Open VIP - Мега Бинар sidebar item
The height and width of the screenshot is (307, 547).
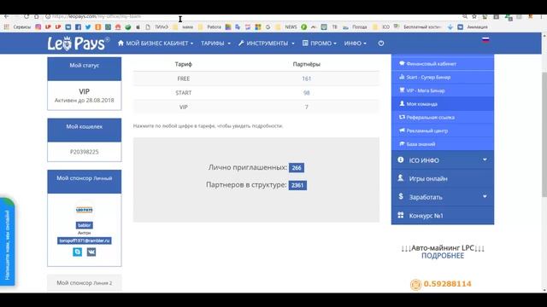(443, 90)
